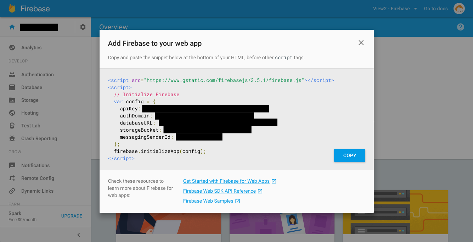This screenshot has width=473, height=242.
Task: Click the storageBucket label in code
Action: point(141,130)
